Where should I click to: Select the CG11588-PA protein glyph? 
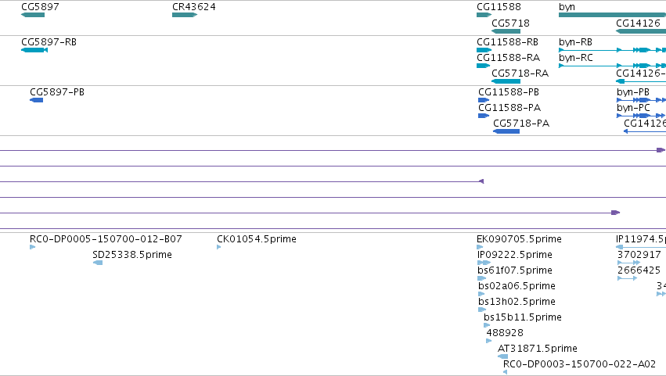pos(484,116)
